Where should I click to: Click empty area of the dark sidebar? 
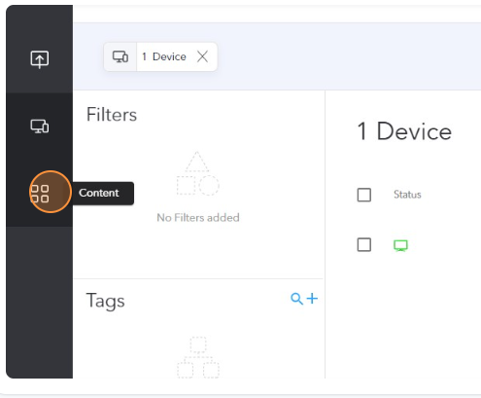click(39, 302)
